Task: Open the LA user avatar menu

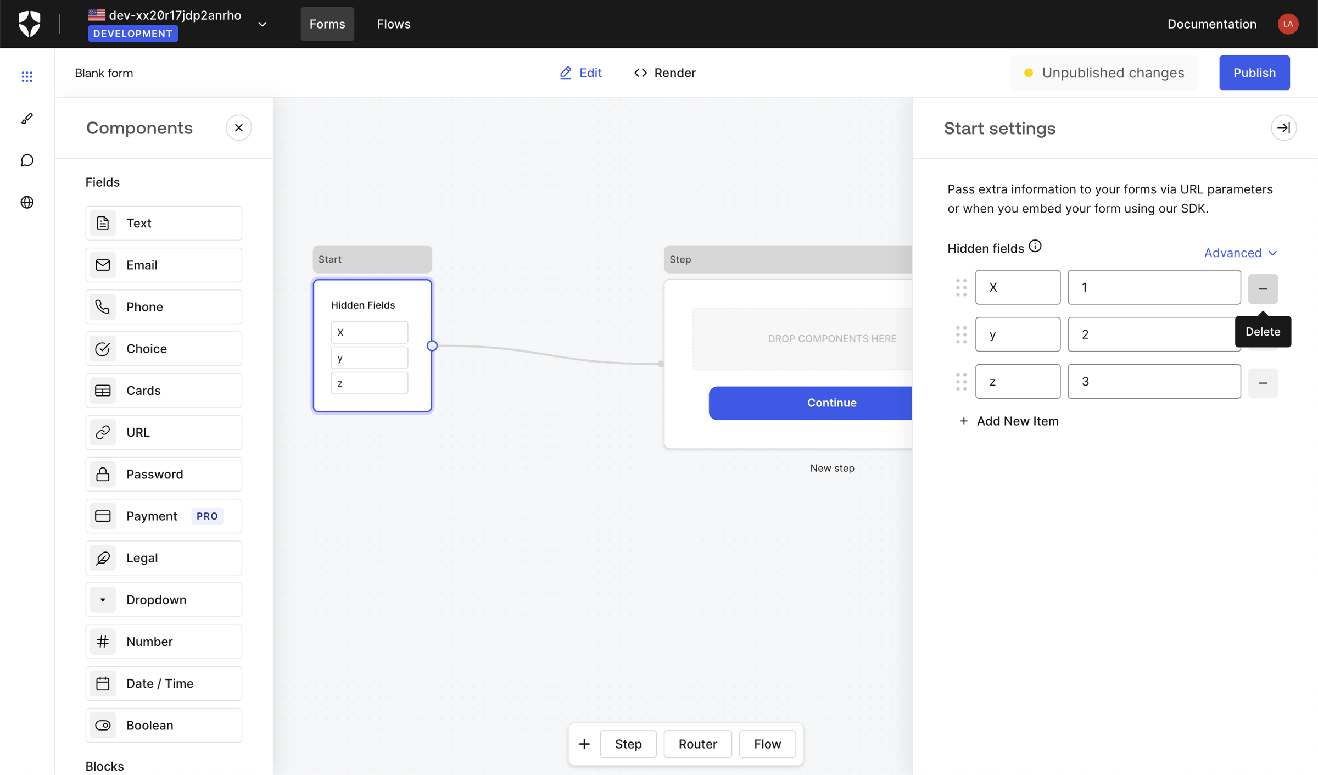Action: click(x=1288, y=24)
